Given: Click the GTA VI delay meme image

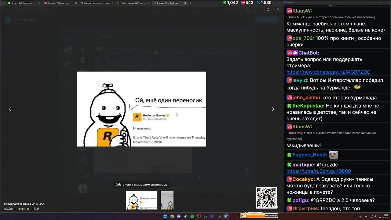Looking at the screenshot, I should point(141,109).
